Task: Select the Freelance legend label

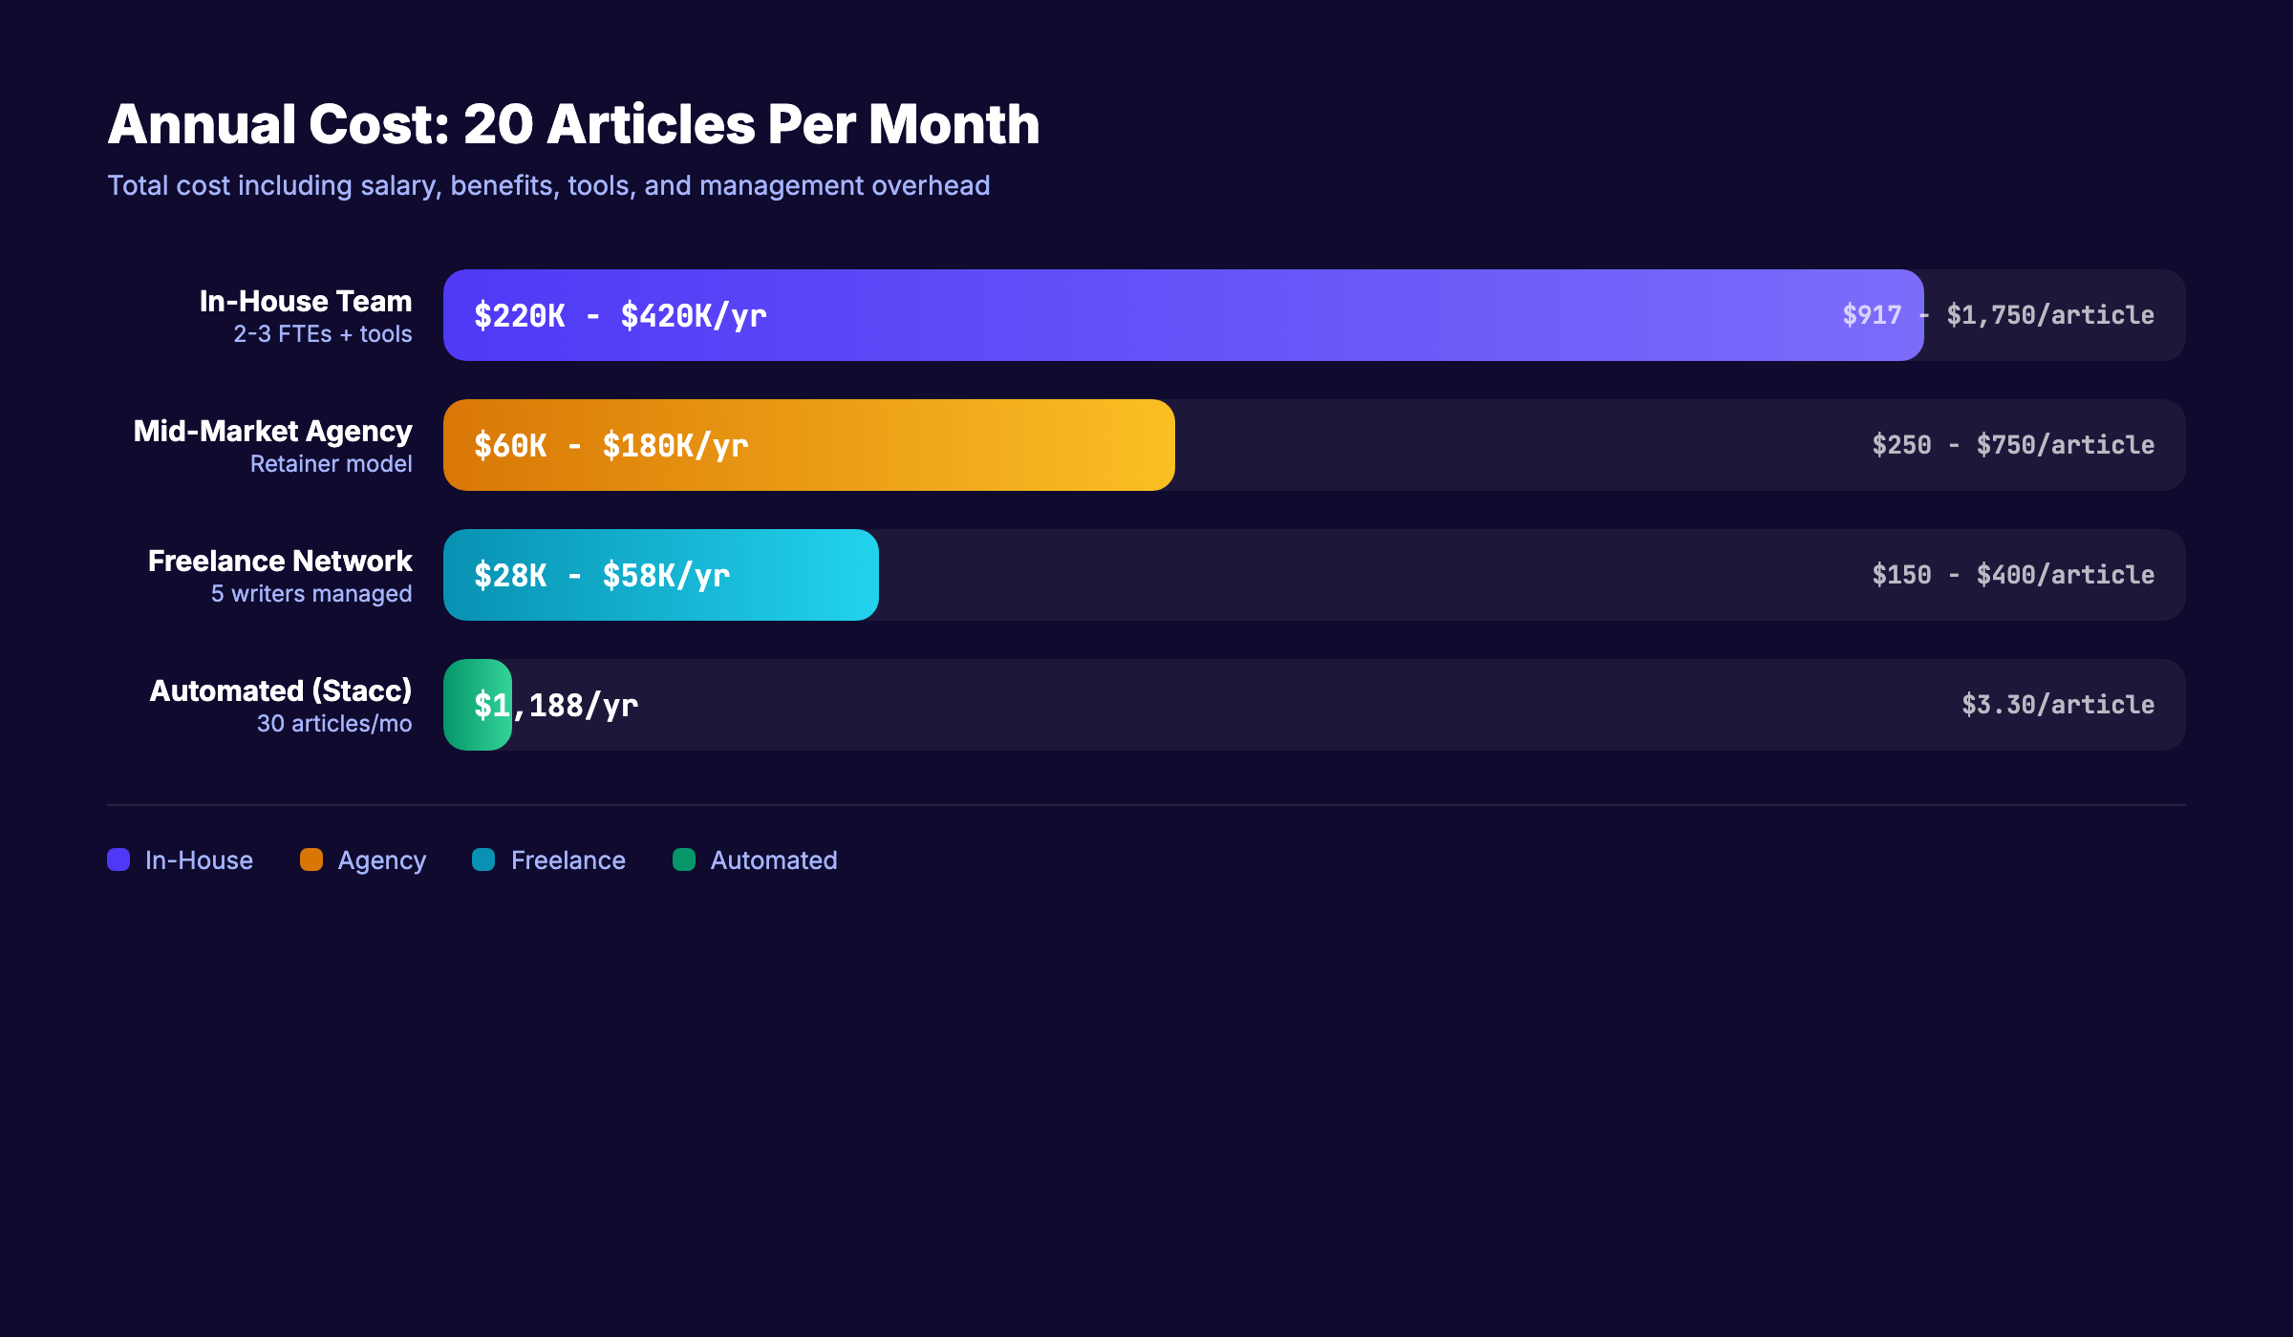Action: [x=568, y=859]
